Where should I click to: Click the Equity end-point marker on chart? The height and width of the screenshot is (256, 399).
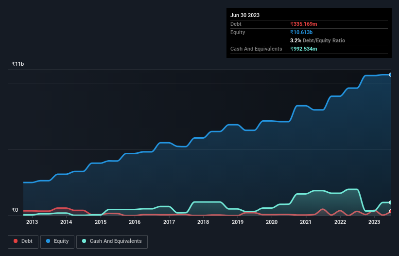(x=390, y=75)
